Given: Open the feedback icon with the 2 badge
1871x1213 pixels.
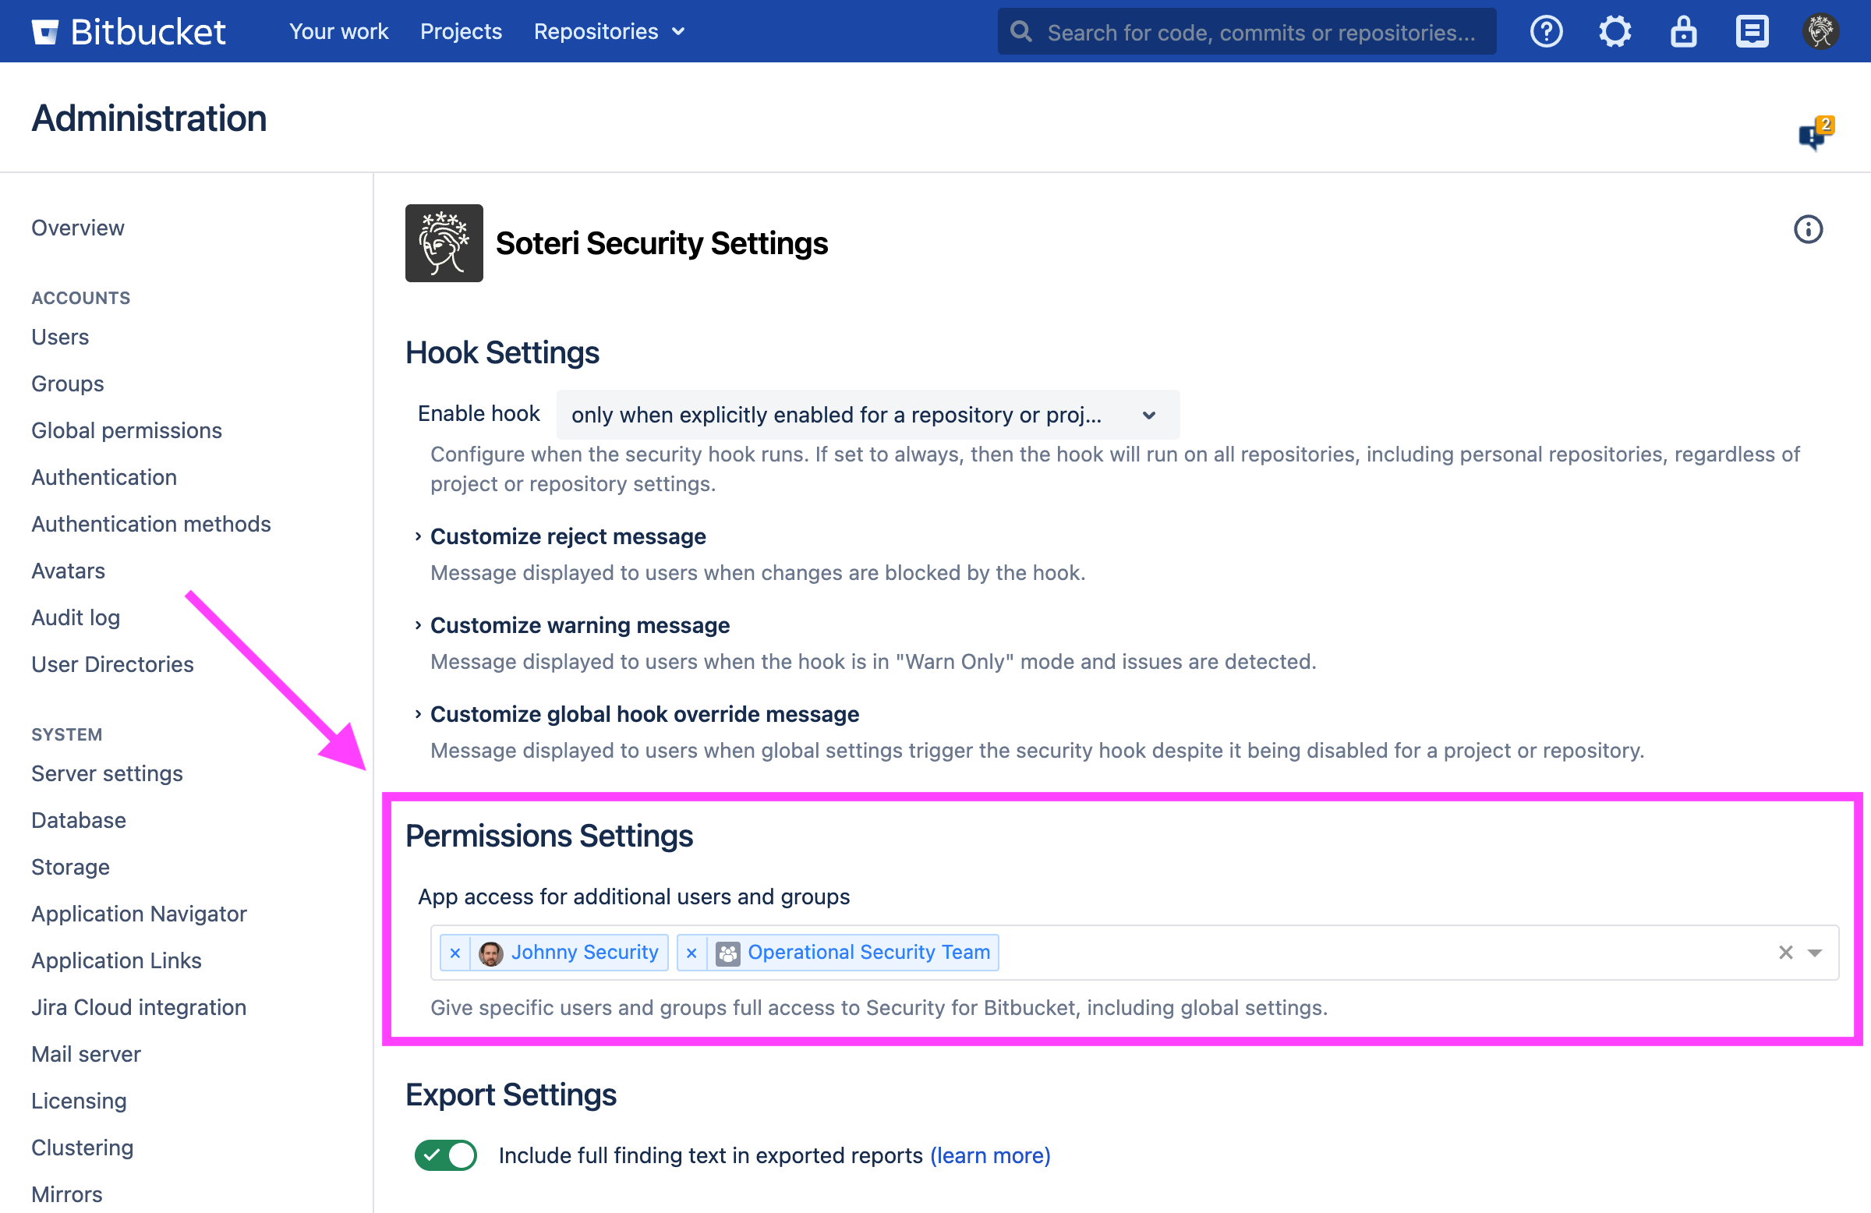Looking at the screenshot, I should pos(1813,133).
